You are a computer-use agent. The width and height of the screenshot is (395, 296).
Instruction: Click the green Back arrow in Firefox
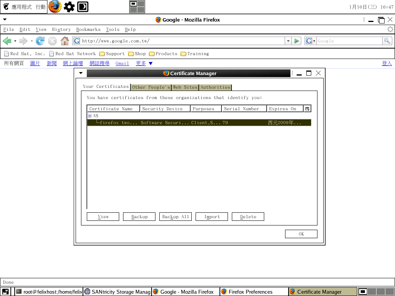pyautogui.click(x=7, y=41)
